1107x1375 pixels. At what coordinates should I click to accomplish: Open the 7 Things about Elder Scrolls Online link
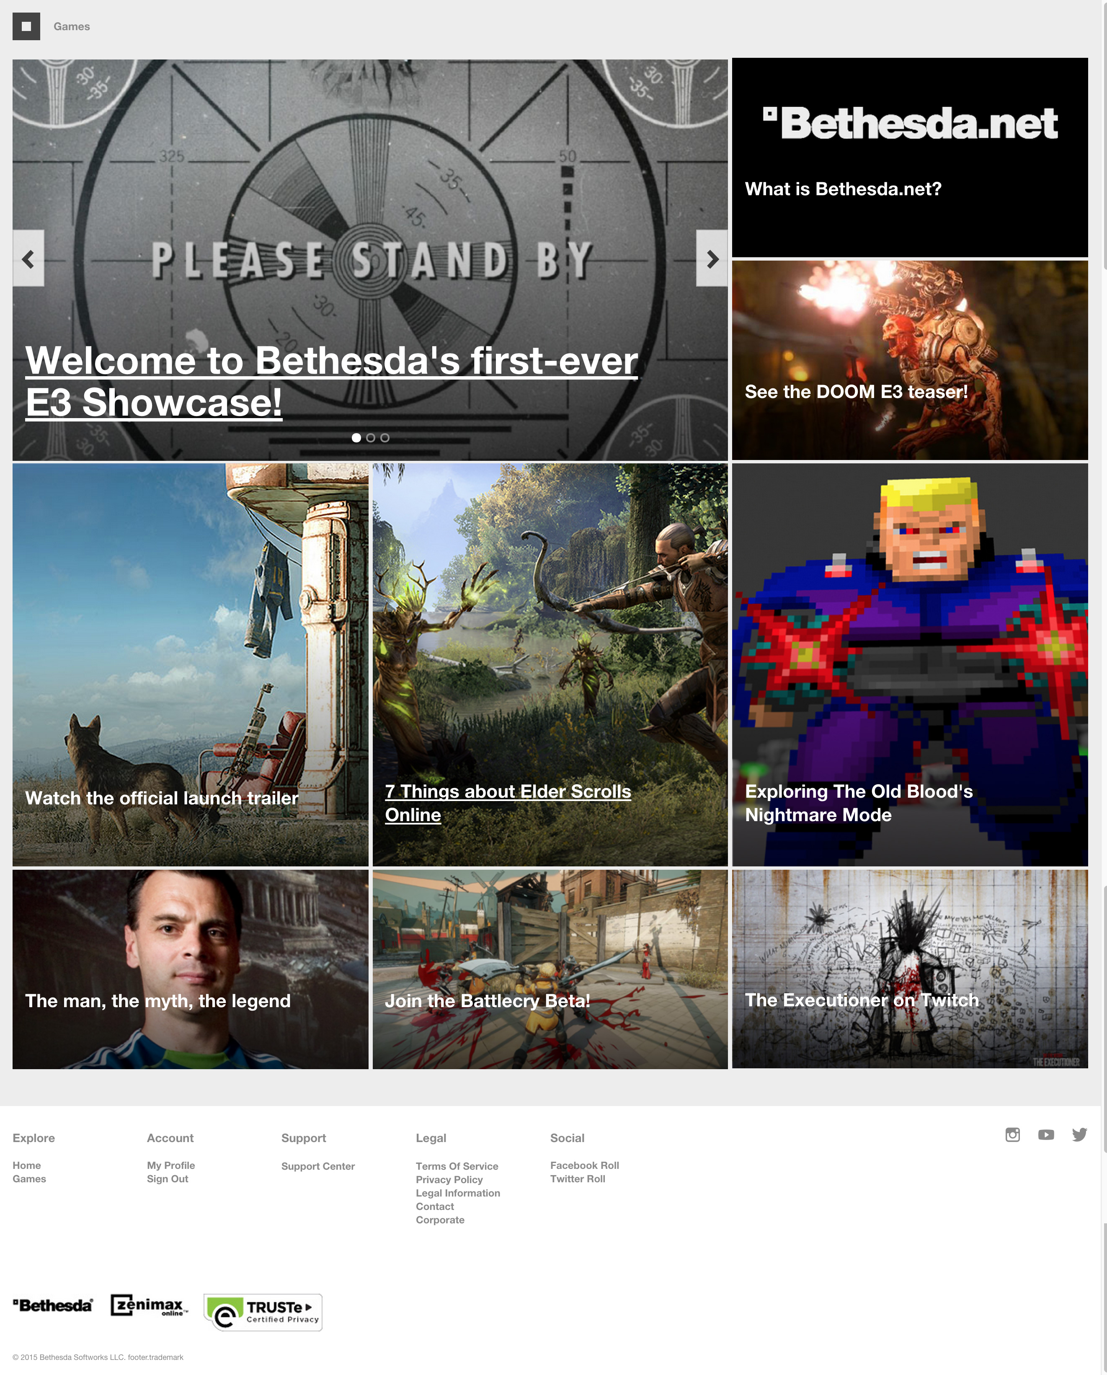coord(508,803)
